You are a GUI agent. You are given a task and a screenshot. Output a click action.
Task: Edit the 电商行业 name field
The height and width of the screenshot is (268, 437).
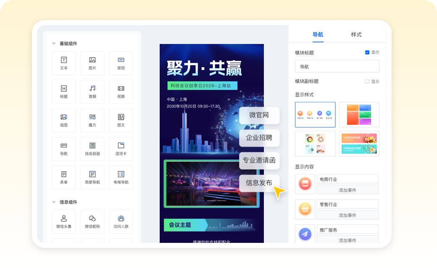coord(347,179)
